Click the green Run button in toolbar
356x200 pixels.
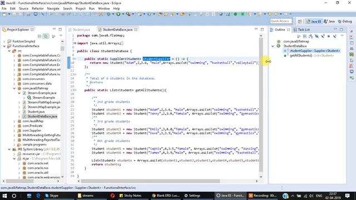tap(118, 14)
